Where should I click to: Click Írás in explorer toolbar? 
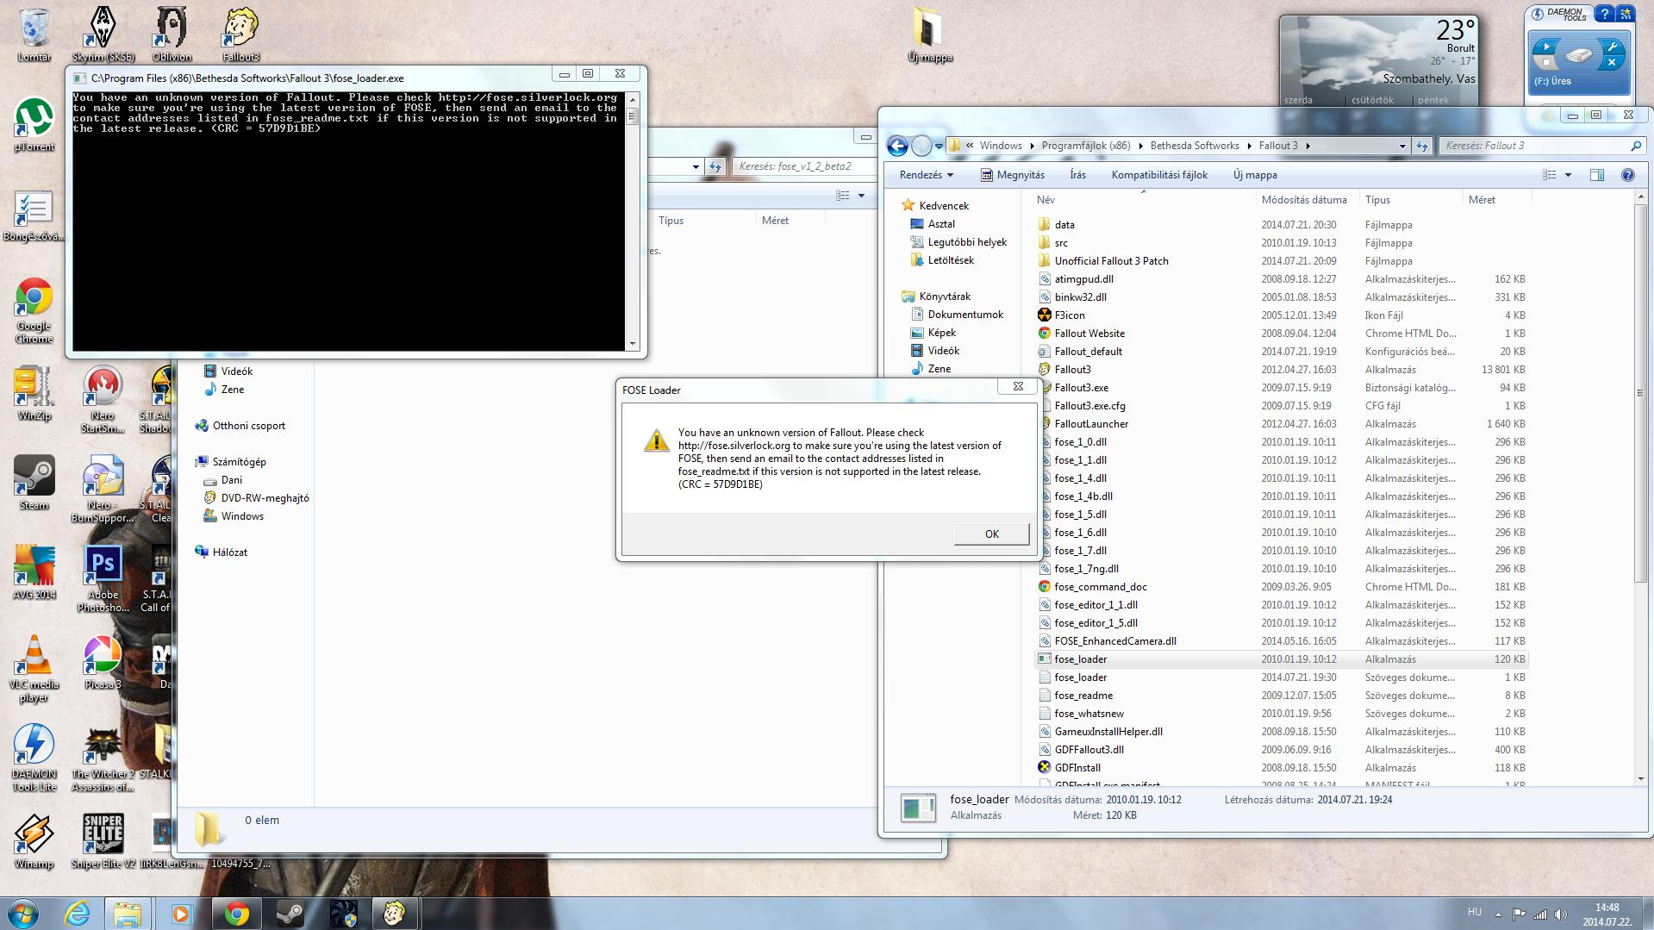1077,175
